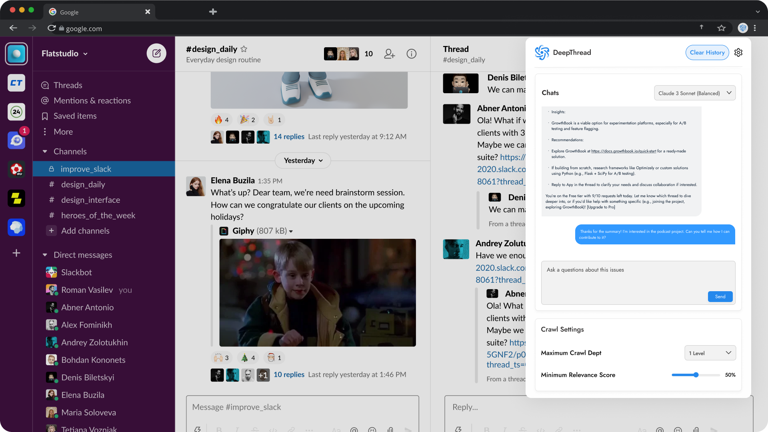Open workspace with the red notification badge
The image size is (768, 432).
16,140
